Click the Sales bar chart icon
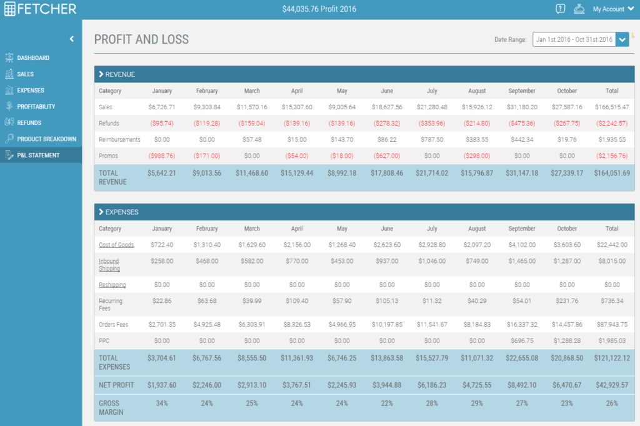Screen dimensions: 640x426 (9, 74)
